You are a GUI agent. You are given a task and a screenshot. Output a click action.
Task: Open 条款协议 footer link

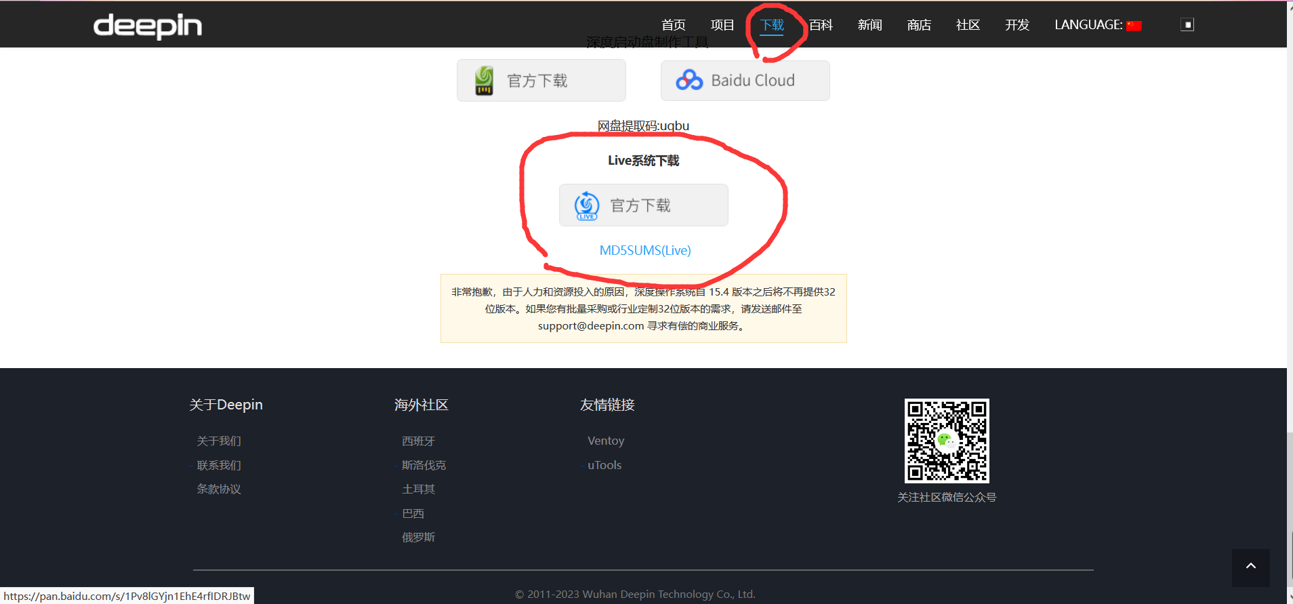tap(219, 489)
